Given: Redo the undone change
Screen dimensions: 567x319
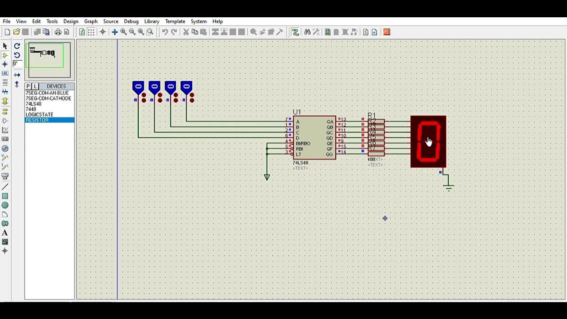Looking at the screenshot, I should click(174, 32).
